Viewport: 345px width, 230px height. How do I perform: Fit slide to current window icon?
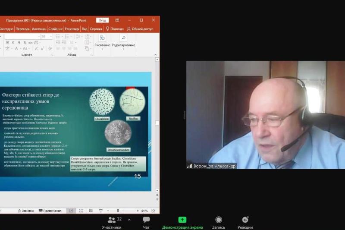click(154, 211)
